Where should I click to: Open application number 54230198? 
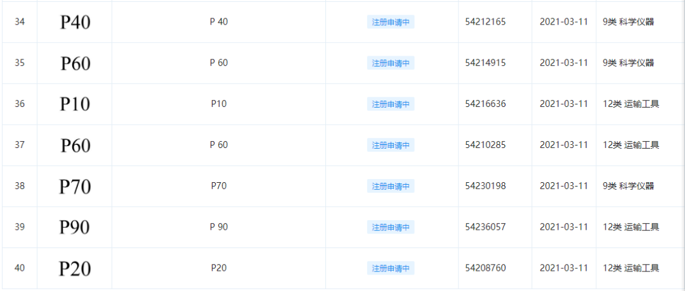point(485,186)
